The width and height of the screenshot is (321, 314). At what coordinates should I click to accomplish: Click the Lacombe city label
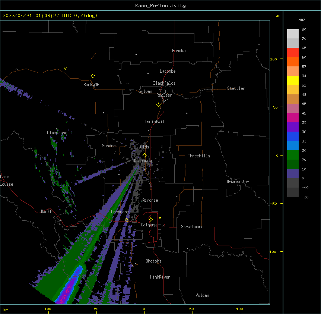tap(168, 71)
